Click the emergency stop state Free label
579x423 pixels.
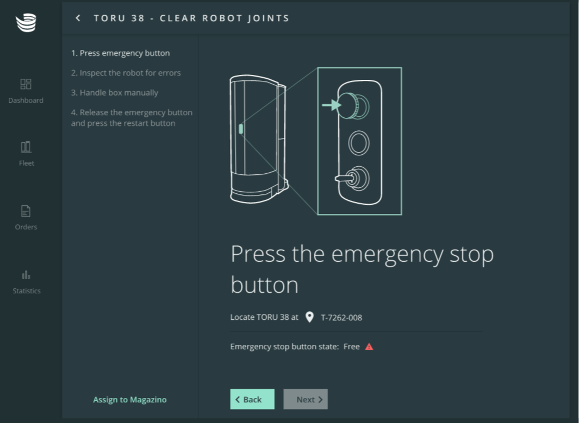[351, 346]
